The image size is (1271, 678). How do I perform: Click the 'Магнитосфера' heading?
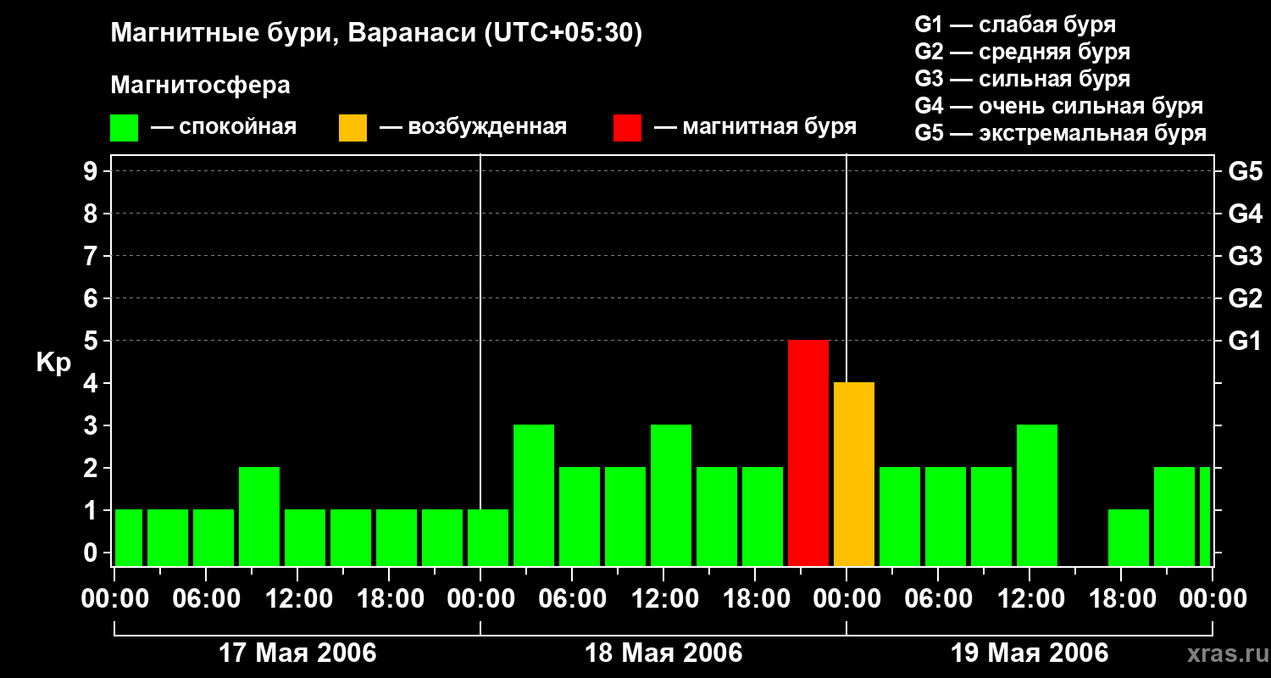tap(201, 86)
